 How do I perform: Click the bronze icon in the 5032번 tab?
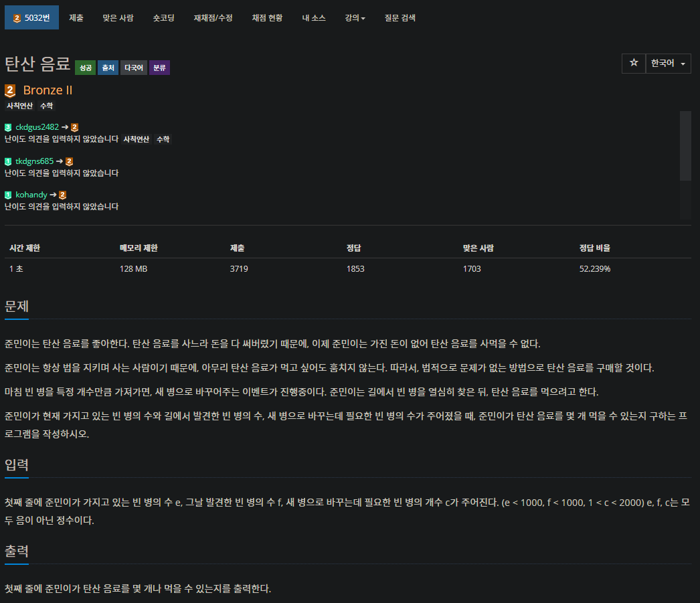17,18
